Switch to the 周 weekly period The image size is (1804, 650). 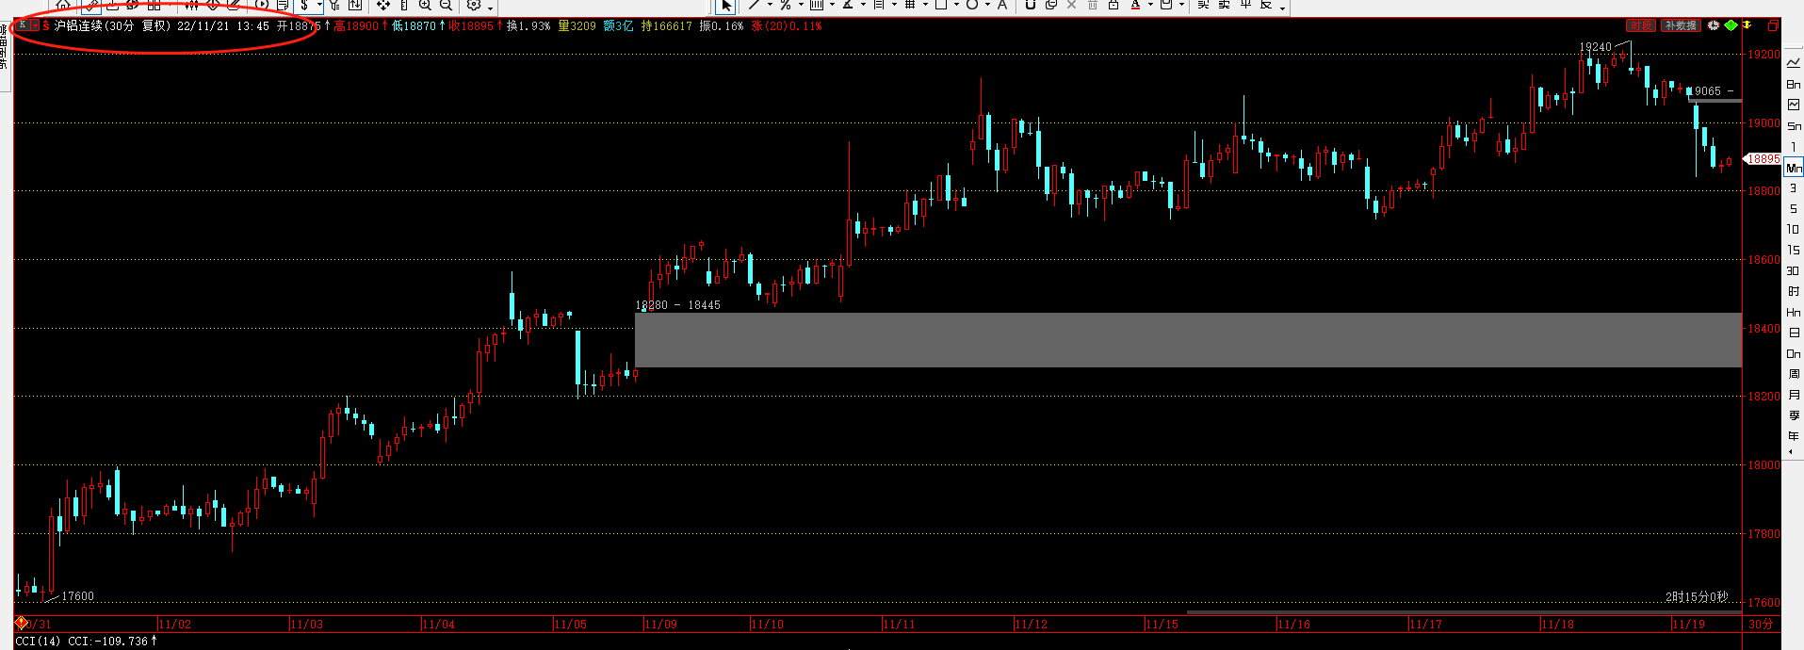(1793, 374)
